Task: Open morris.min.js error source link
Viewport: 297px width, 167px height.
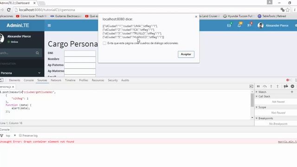Action: coord(287,141)
